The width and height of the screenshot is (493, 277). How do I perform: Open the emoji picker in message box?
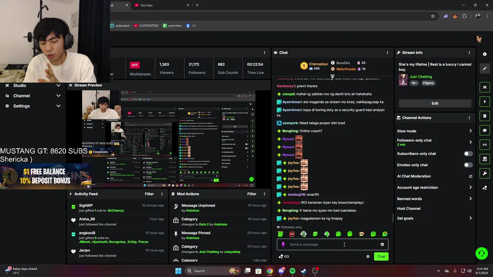(x=382, y=244)
